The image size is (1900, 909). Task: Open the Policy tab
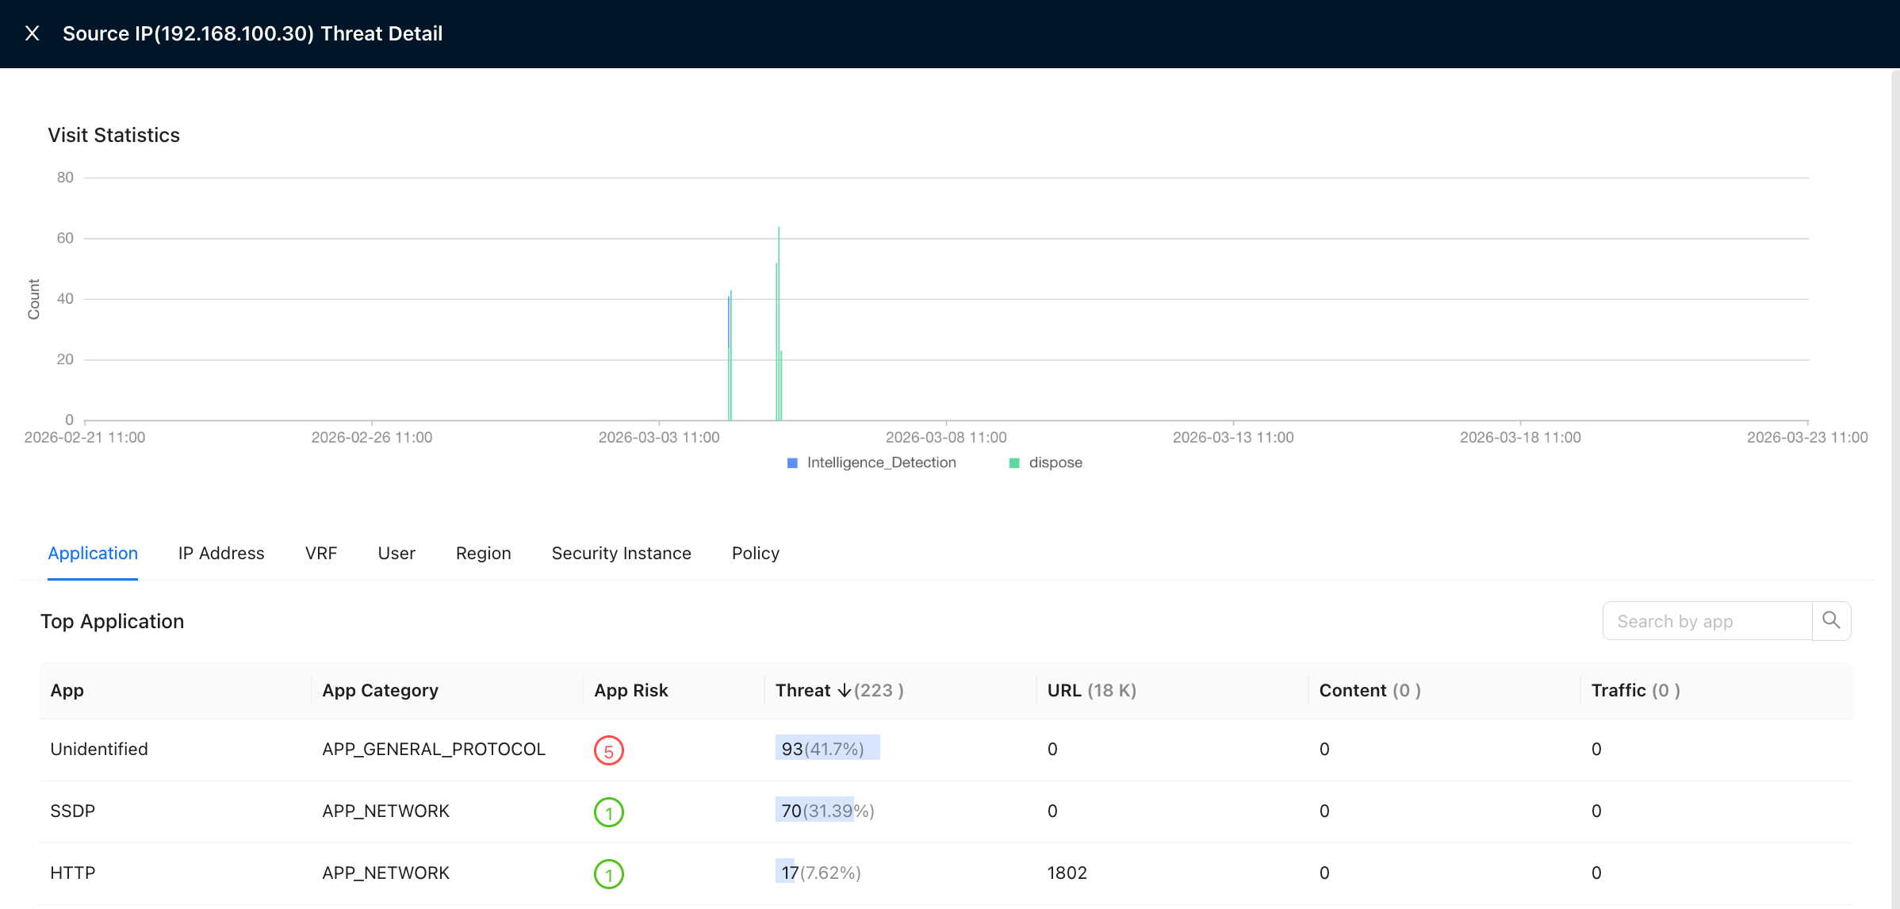[756, 553]
